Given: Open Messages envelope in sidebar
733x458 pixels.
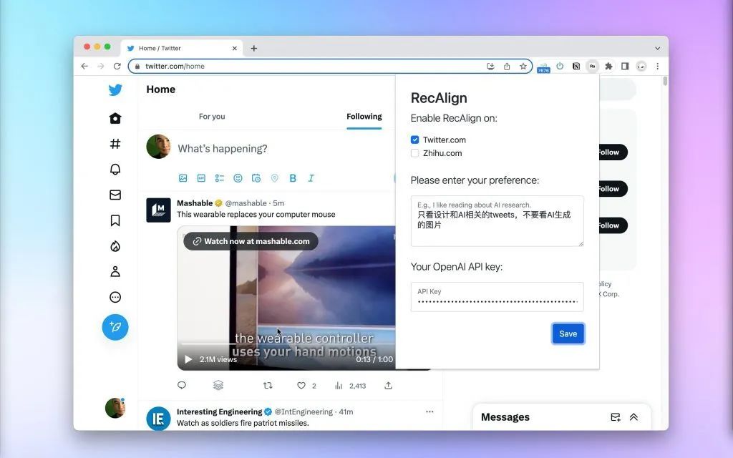Looking at the screenshot, I should point(115,195).
